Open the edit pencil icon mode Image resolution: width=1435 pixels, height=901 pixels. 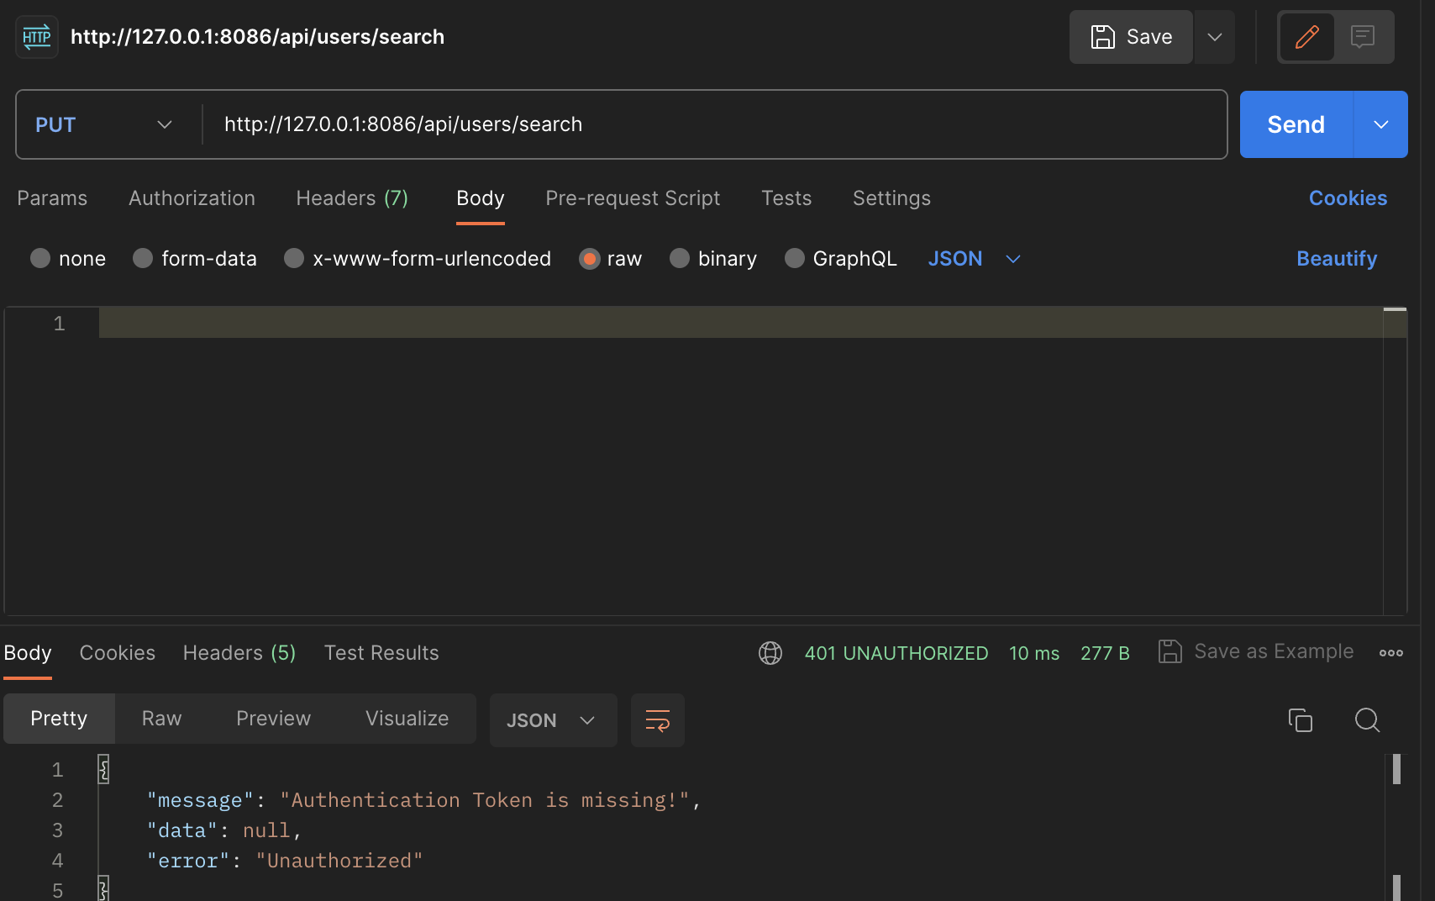1306,37
